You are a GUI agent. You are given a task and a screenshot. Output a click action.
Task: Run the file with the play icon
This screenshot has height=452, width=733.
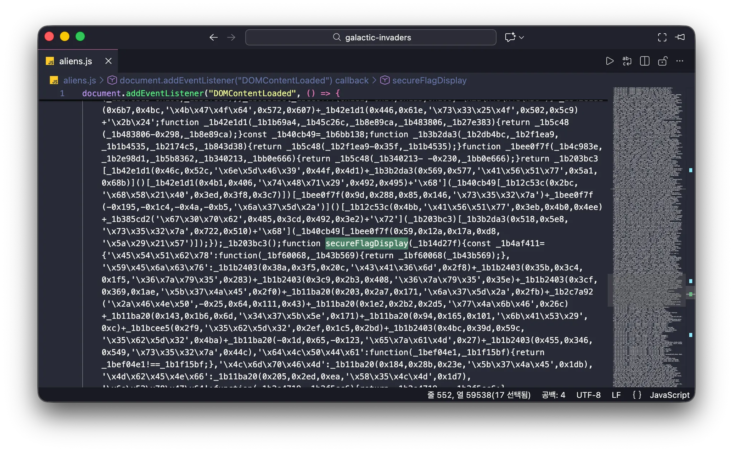(610, 61)
